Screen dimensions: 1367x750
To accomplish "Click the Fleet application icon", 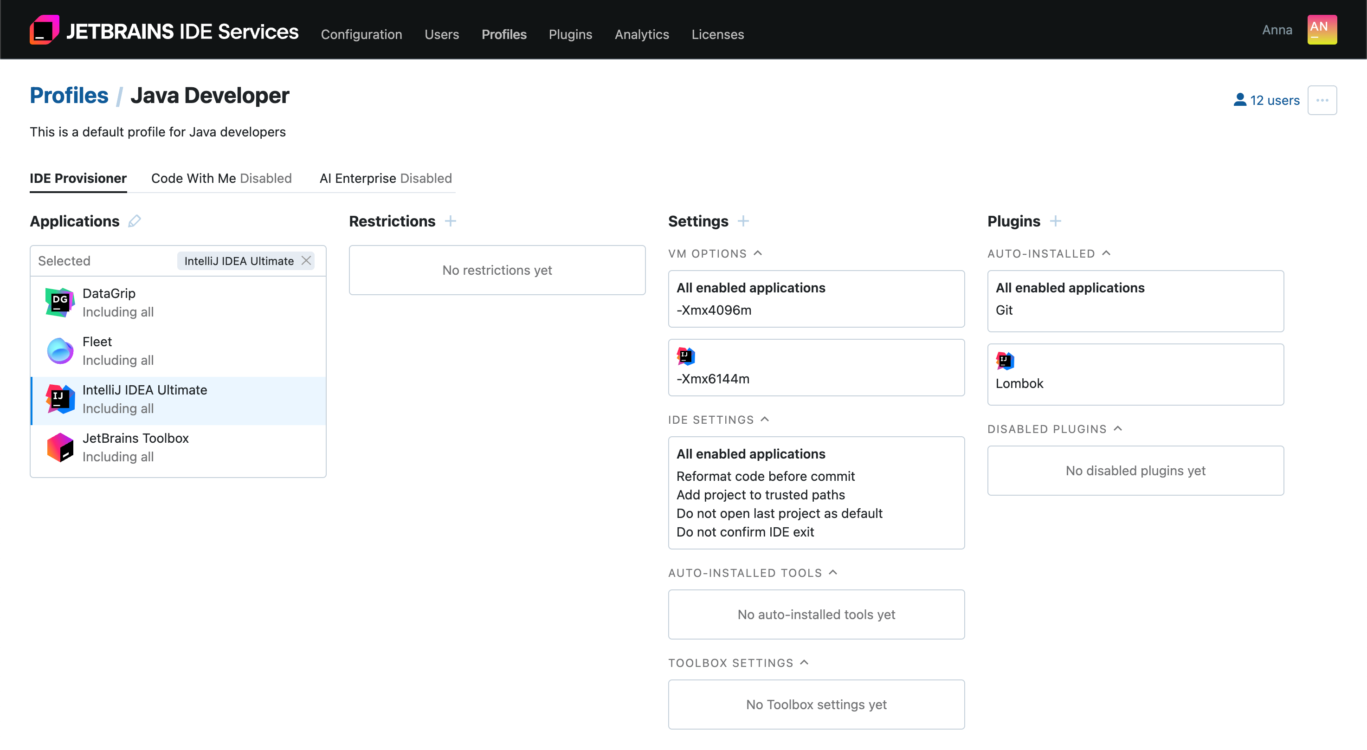I will (59, 350).
